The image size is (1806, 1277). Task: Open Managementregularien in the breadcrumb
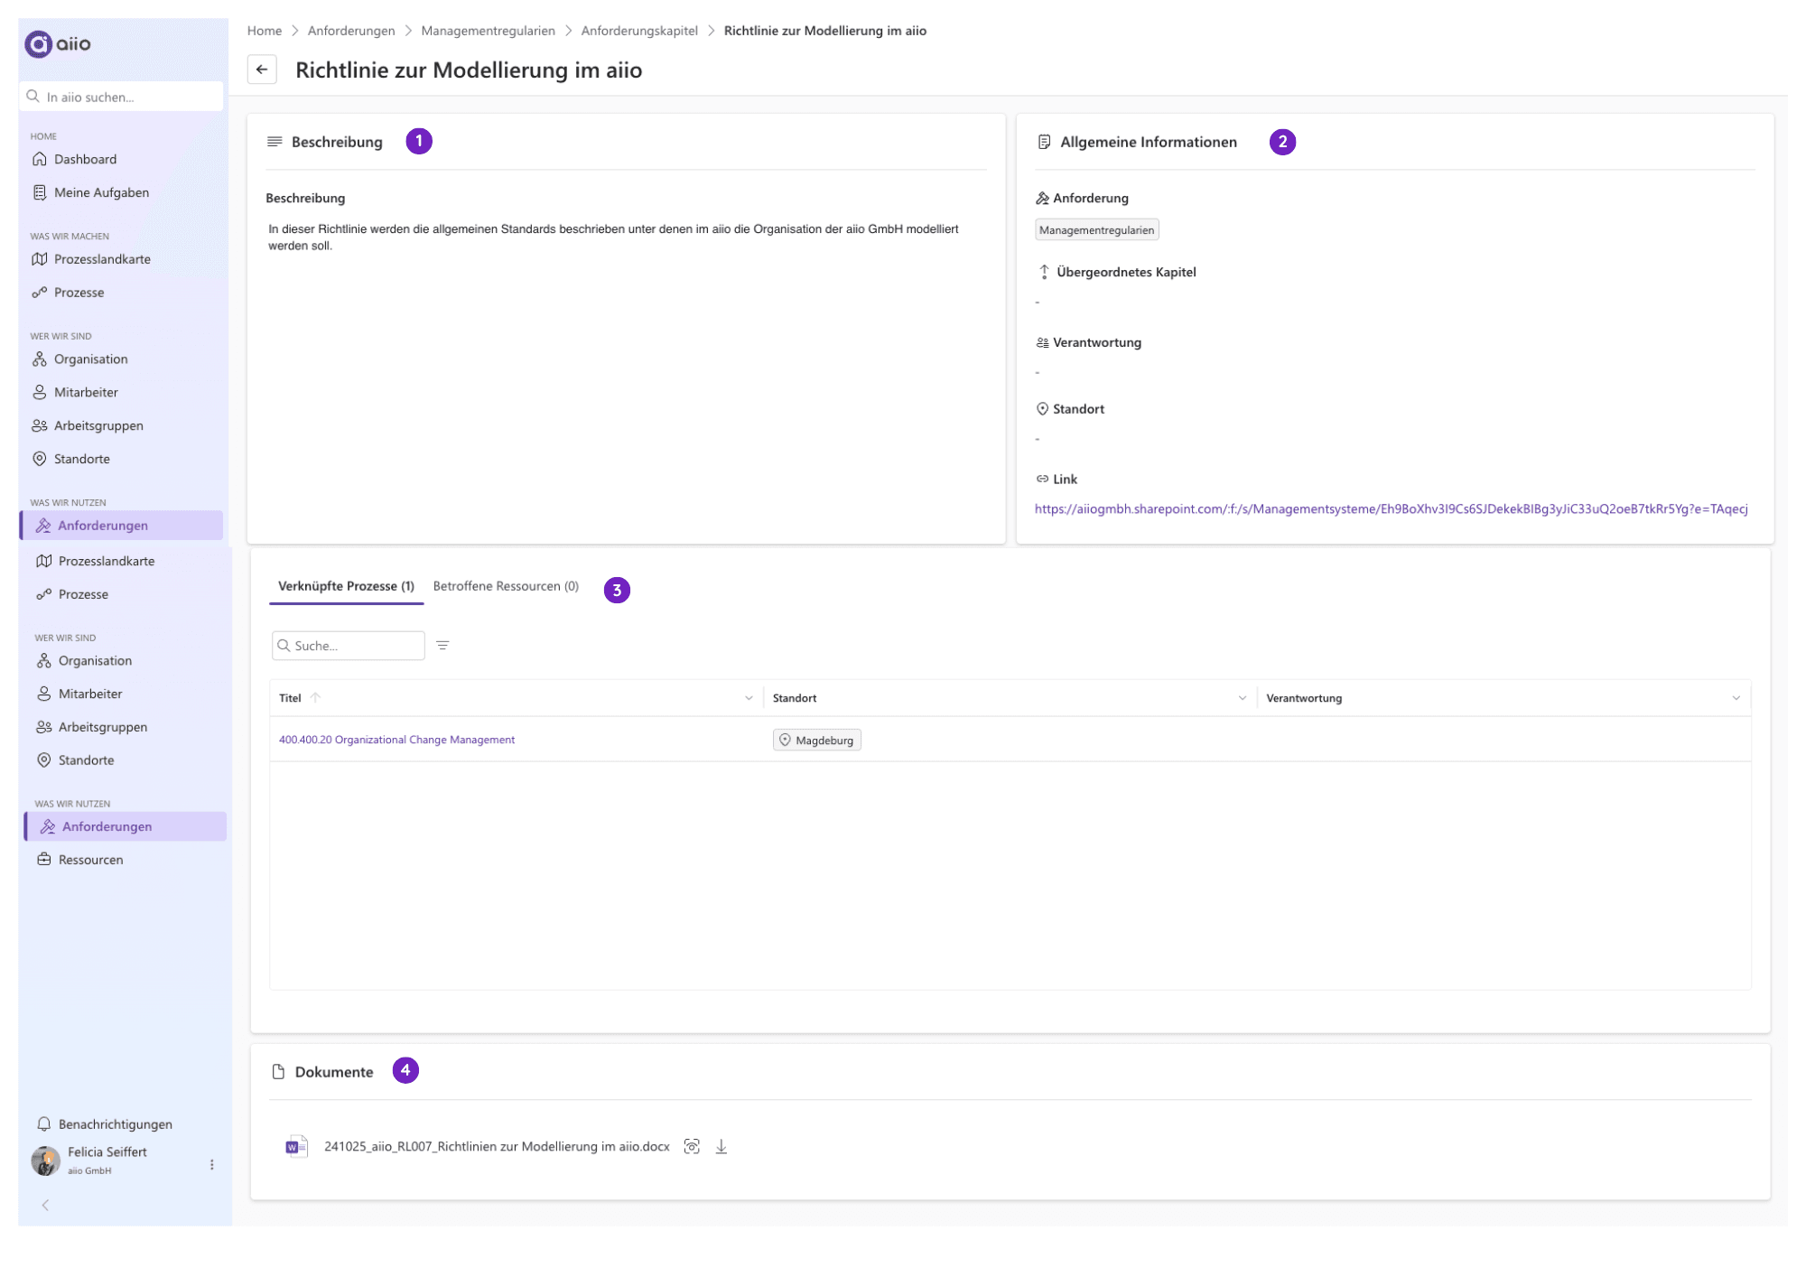[488, 31]
